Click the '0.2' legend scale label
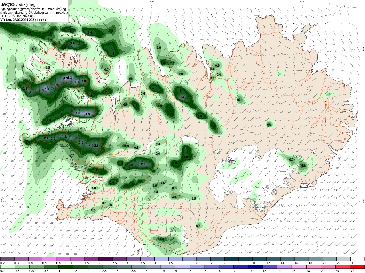Image resolution: width=365 pixels, height=273 pixels. pyautogui.click(x=3, y=263)
